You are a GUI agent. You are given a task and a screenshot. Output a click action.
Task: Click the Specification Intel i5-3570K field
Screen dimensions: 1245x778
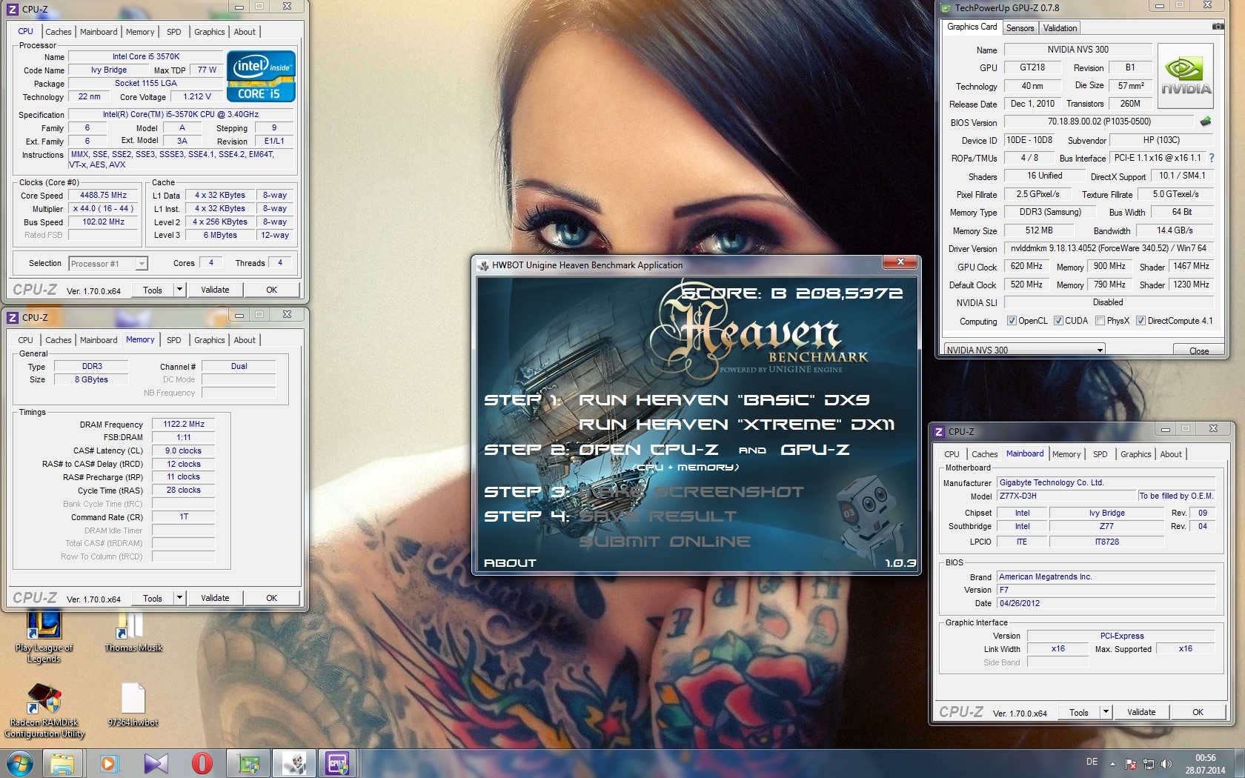click(181, 114)
